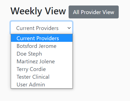Reset selection to Current Providers entry

point(42,38)
